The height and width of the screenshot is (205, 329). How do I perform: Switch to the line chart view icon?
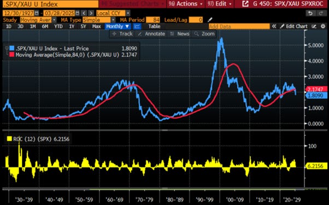pyautogui.click(x=137, y=26)
